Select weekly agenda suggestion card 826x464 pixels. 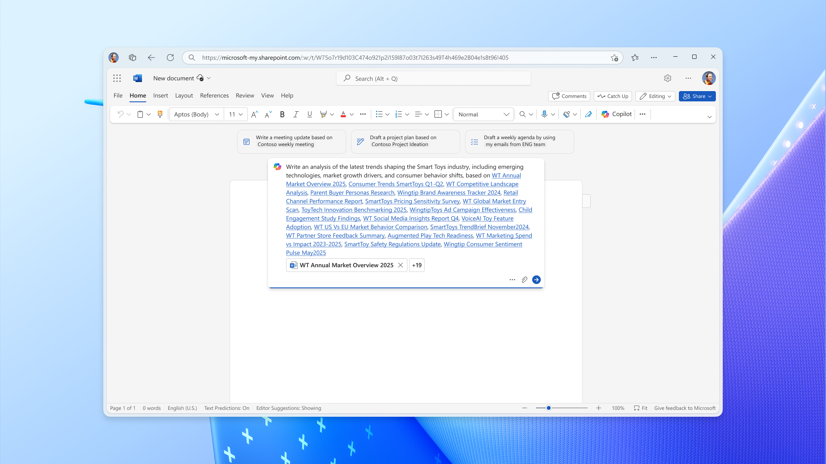[520, 141]
